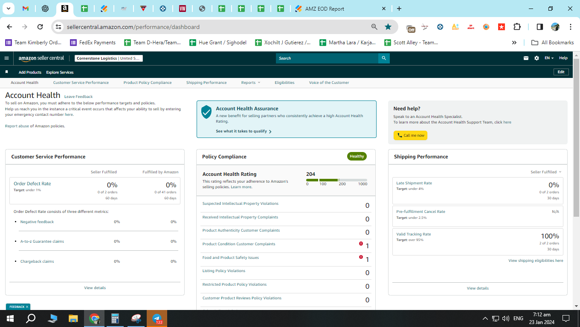
Task: Click the search magnifier button
Action: pos(384,58)
